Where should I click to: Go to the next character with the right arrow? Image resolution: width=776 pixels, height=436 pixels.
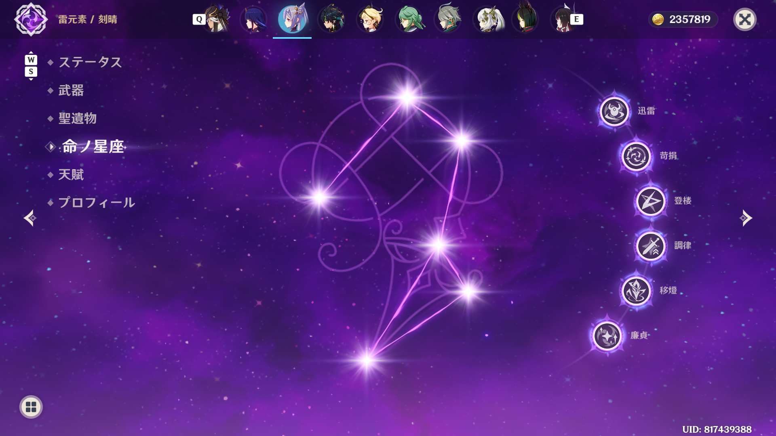746,218
